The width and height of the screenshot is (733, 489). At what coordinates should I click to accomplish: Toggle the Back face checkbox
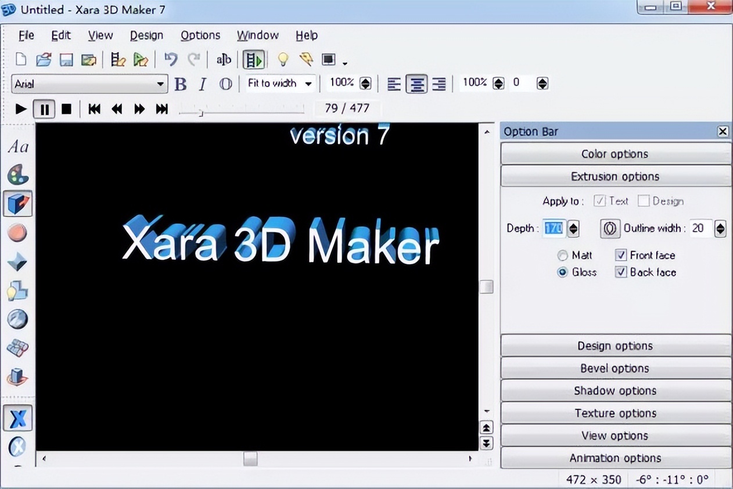621,272
